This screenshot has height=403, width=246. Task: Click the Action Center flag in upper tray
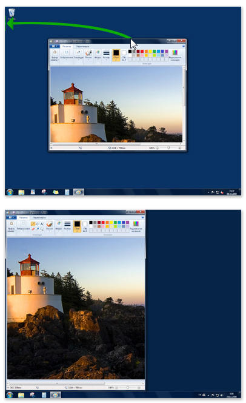click(213, 192)
